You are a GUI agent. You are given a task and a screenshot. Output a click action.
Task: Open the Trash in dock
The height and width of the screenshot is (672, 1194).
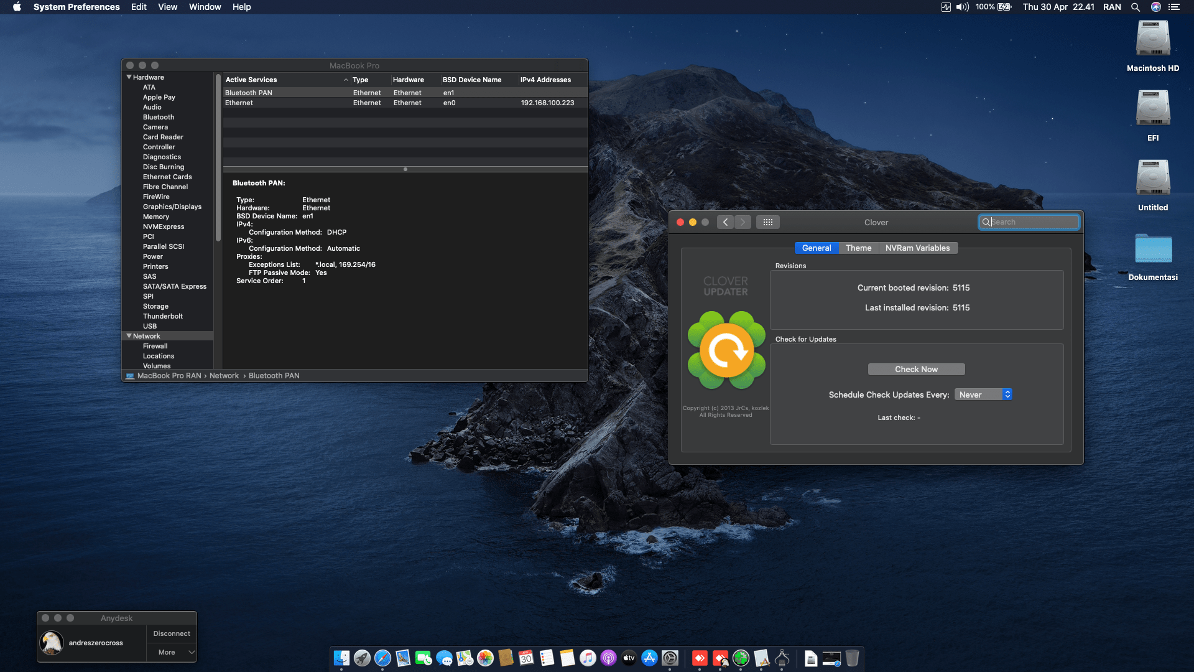pos(852,658)
